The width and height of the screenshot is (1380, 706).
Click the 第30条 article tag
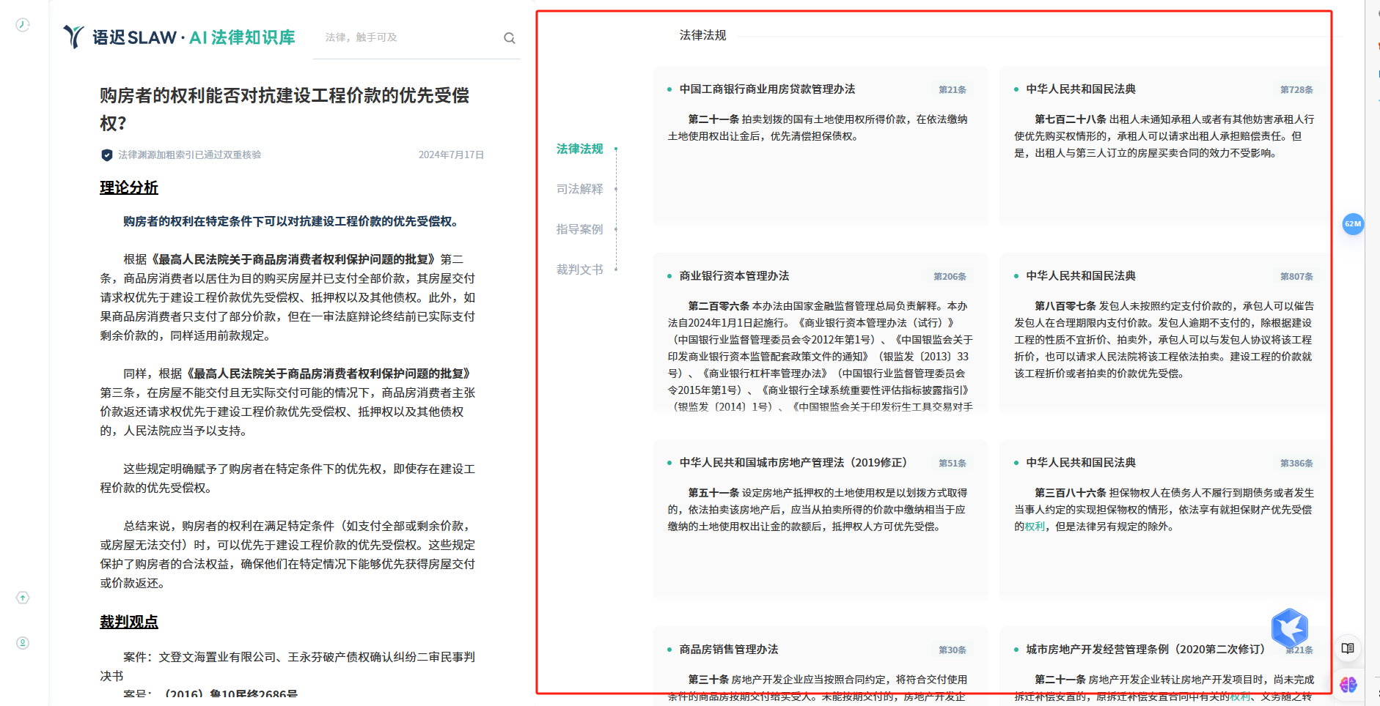[953, 650]
